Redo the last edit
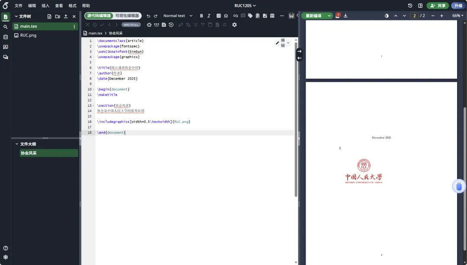The image size is (467, 265). click(156, 16)
